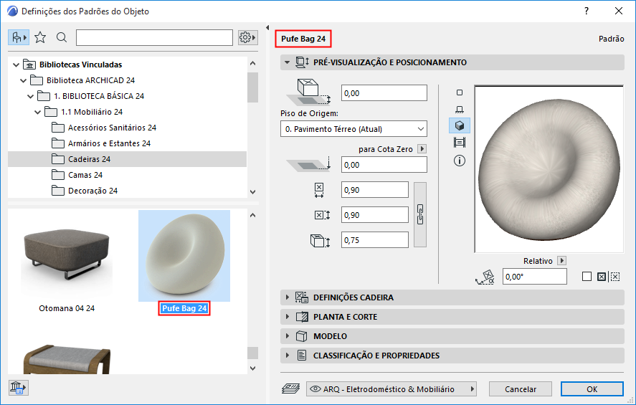The height and width of the screenshot is (405, 636).
Task: Click rotation angle field 0,00°
Action: pyautogui.click(x=535, y=277)
